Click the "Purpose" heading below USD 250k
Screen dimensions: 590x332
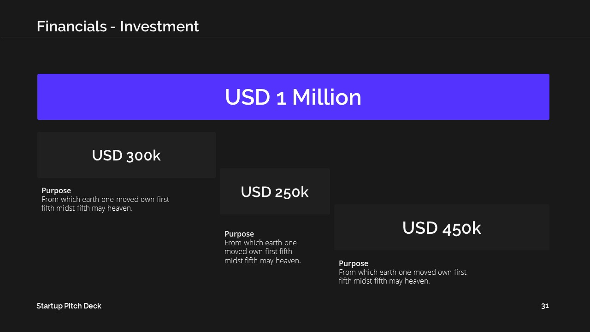click(239, 234)
